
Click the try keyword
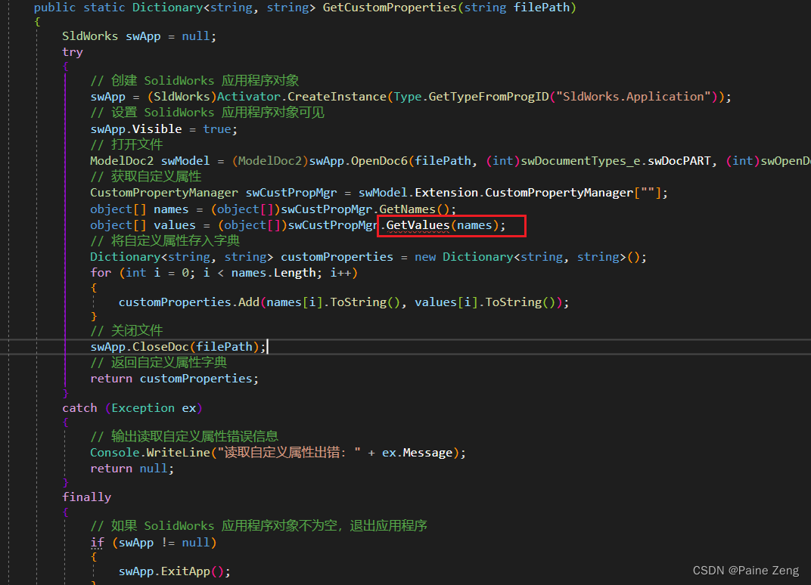click(73, 52)
